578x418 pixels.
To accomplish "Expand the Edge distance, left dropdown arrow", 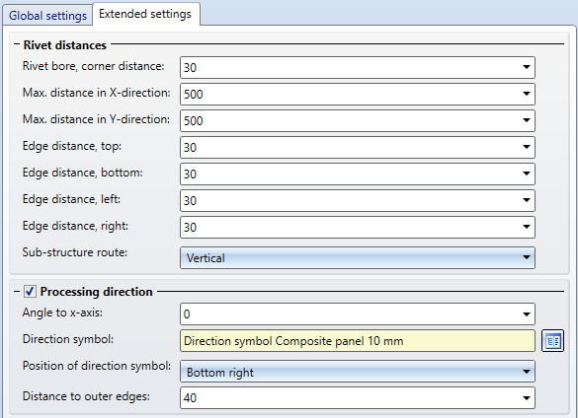I will pos(527,200).
